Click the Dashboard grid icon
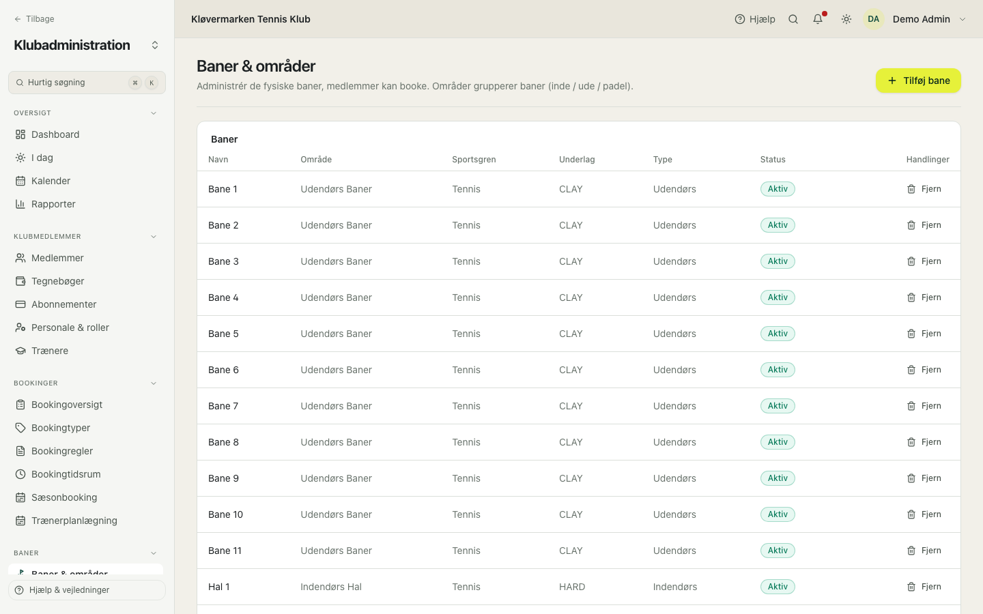The width and height of the screenshot is (983, 614). 20,134
